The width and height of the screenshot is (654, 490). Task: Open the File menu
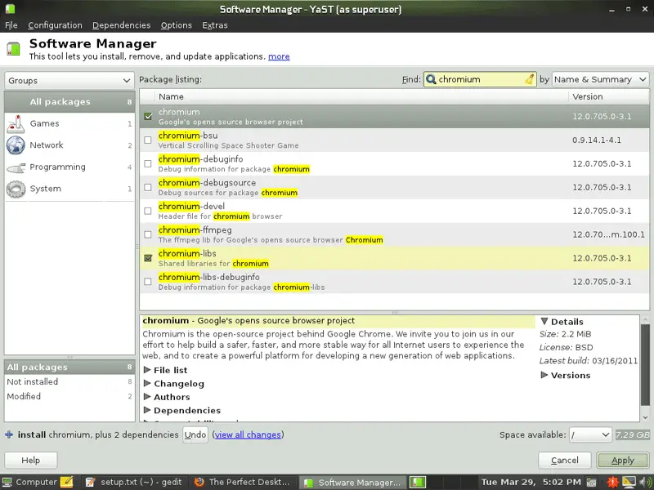[x=11, y=25]
